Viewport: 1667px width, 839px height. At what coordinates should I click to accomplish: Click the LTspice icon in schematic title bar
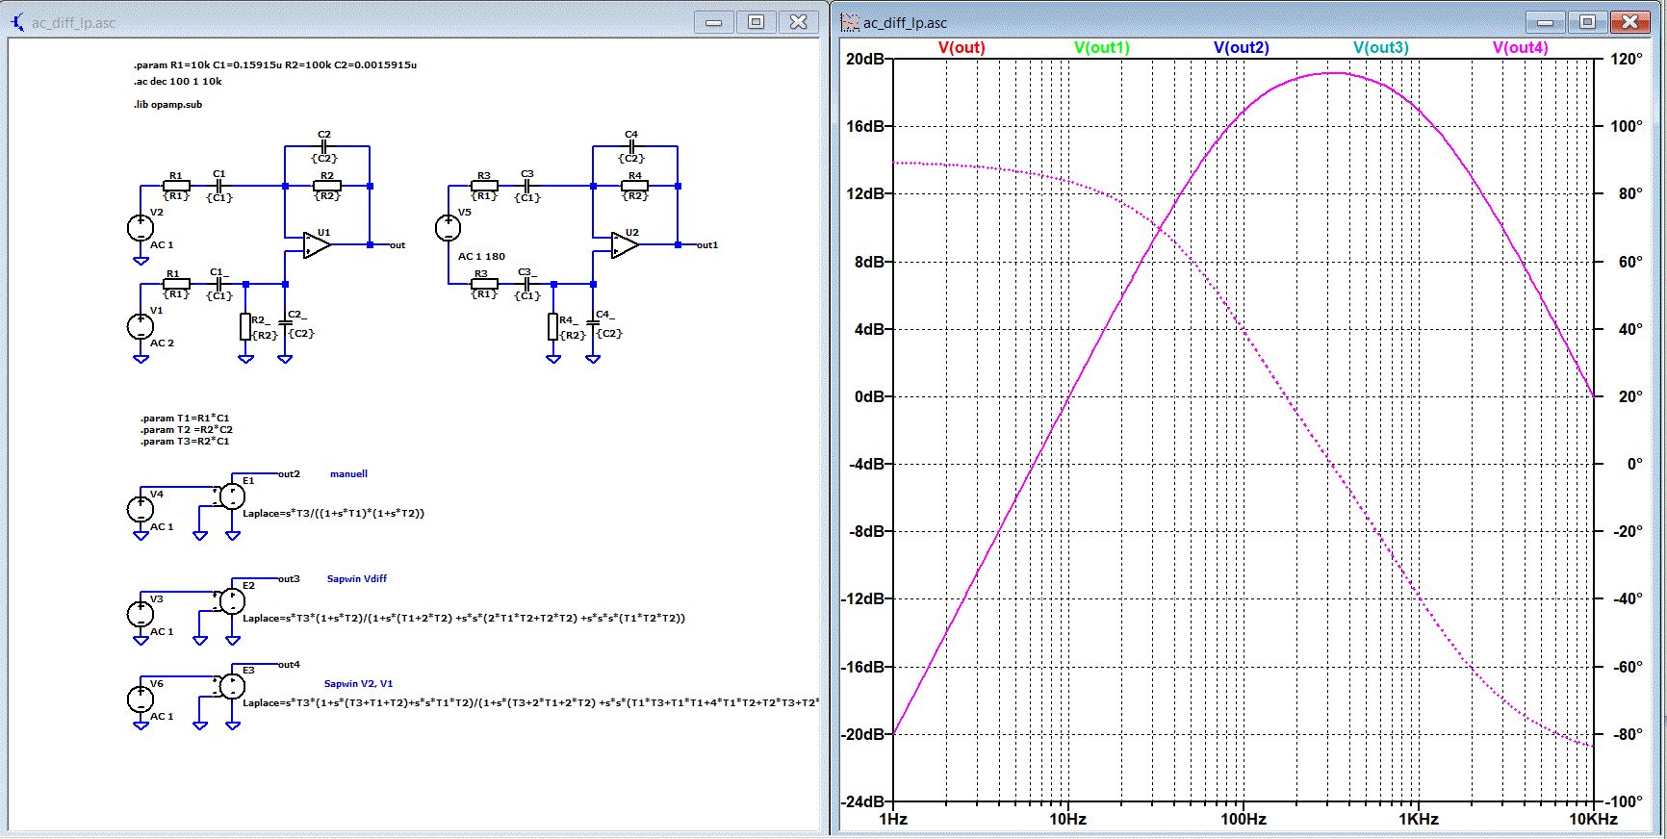17,21
